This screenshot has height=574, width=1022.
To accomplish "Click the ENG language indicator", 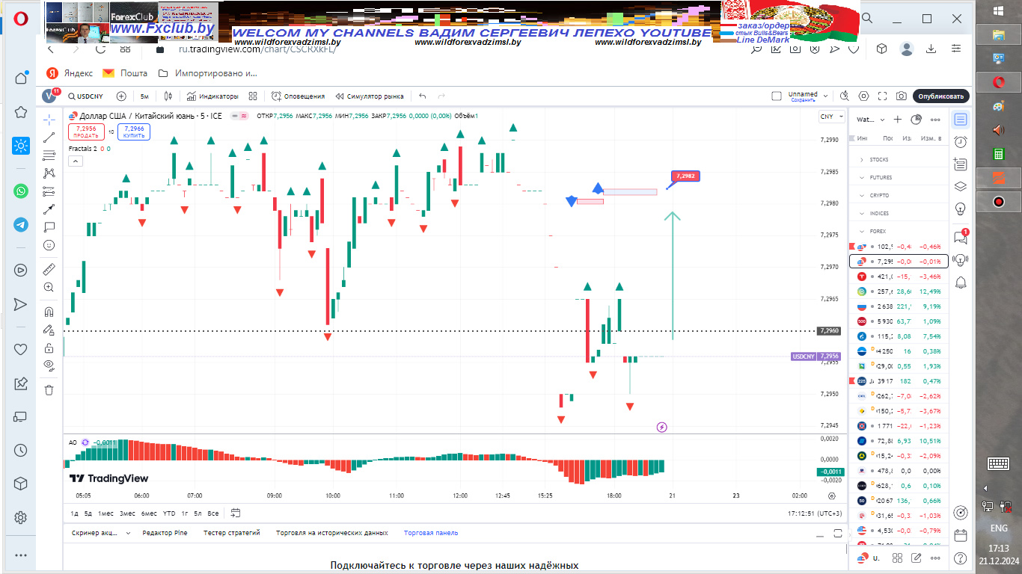I will pos(998,528).
